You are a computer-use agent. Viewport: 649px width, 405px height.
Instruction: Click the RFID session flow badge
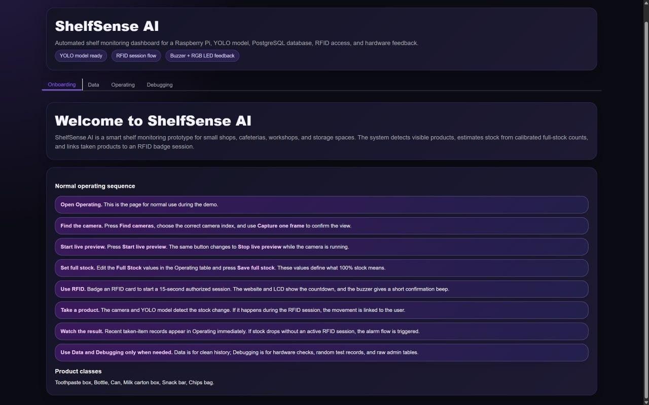tap(136, 56)
